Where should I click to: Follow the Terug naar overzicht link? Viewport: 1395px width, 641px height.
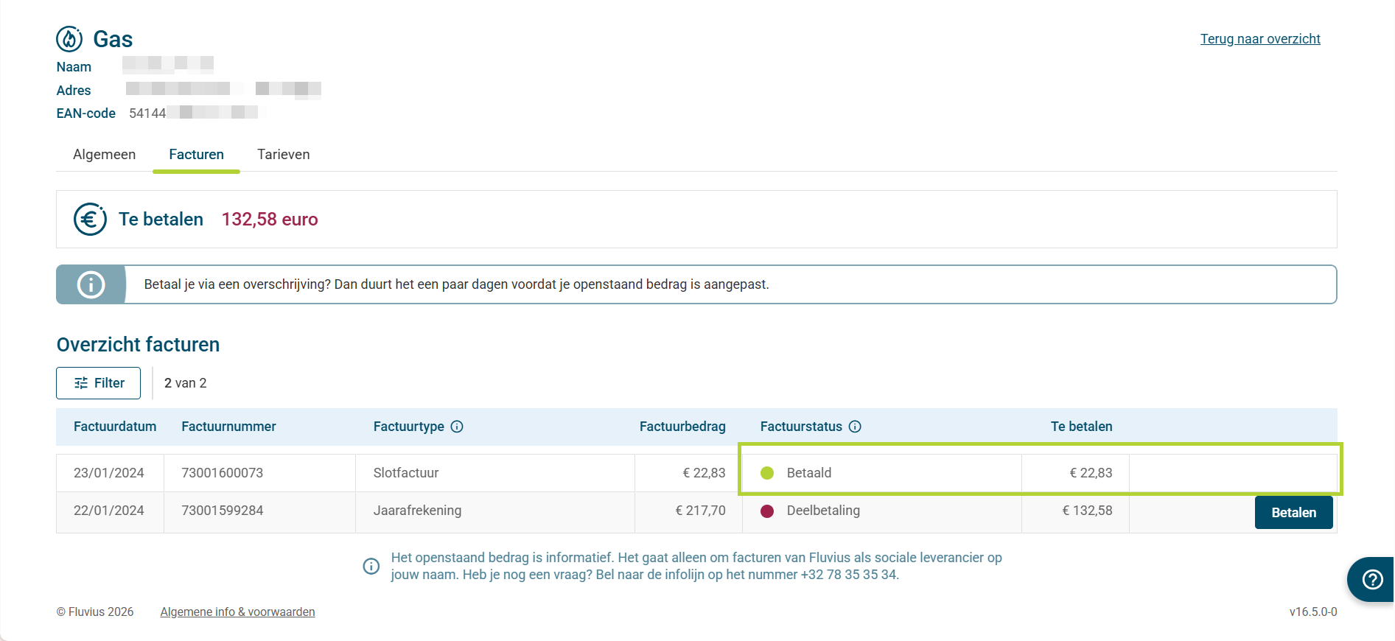click(1259, 39)
